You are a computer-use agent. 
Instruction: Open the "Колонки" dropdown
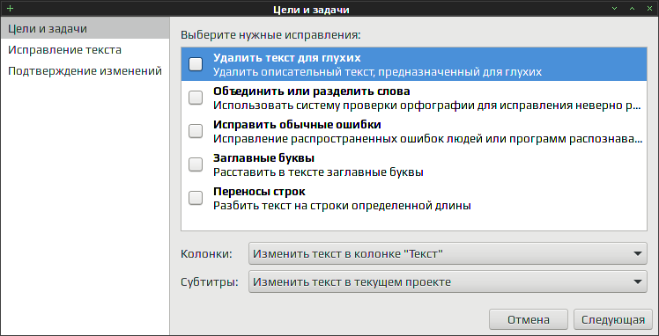[448, 253]
